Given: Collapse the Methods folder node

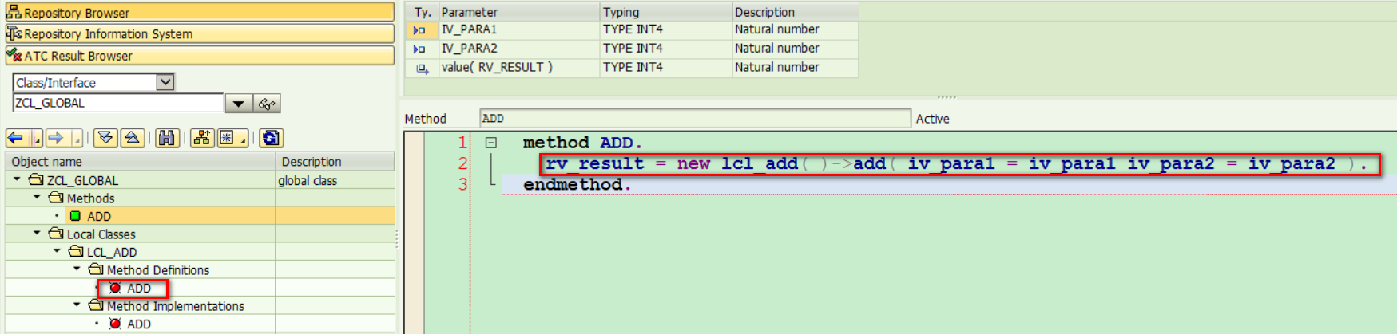Looking at the screenshot, I should (37, 197).
